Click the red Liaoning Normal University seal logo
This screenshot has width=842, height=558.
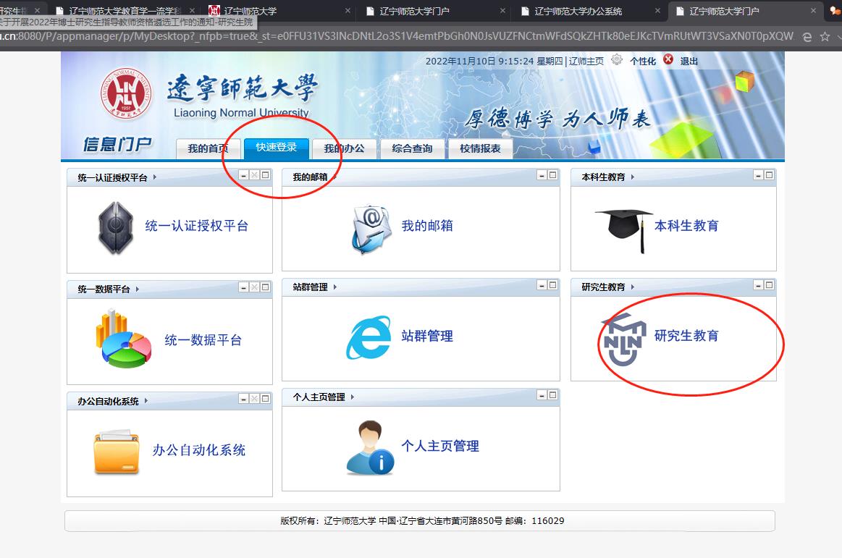point(126,93)
